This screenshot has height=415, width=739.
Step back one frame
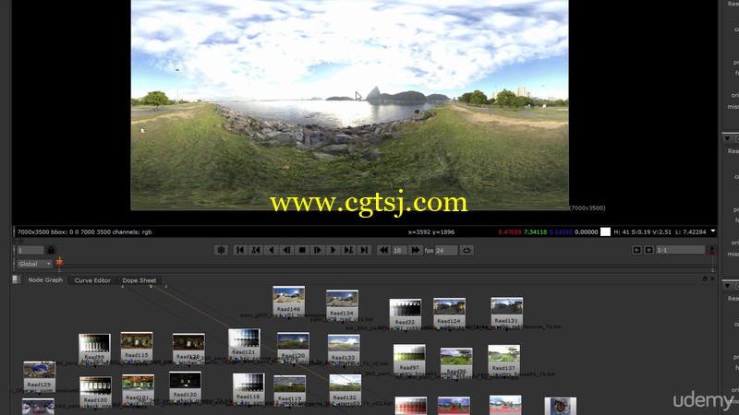[286, 250]
